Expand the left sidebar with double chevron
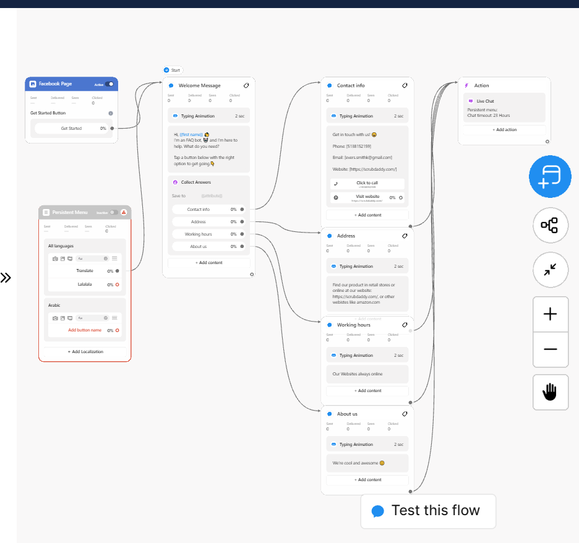 coord(6,278)
